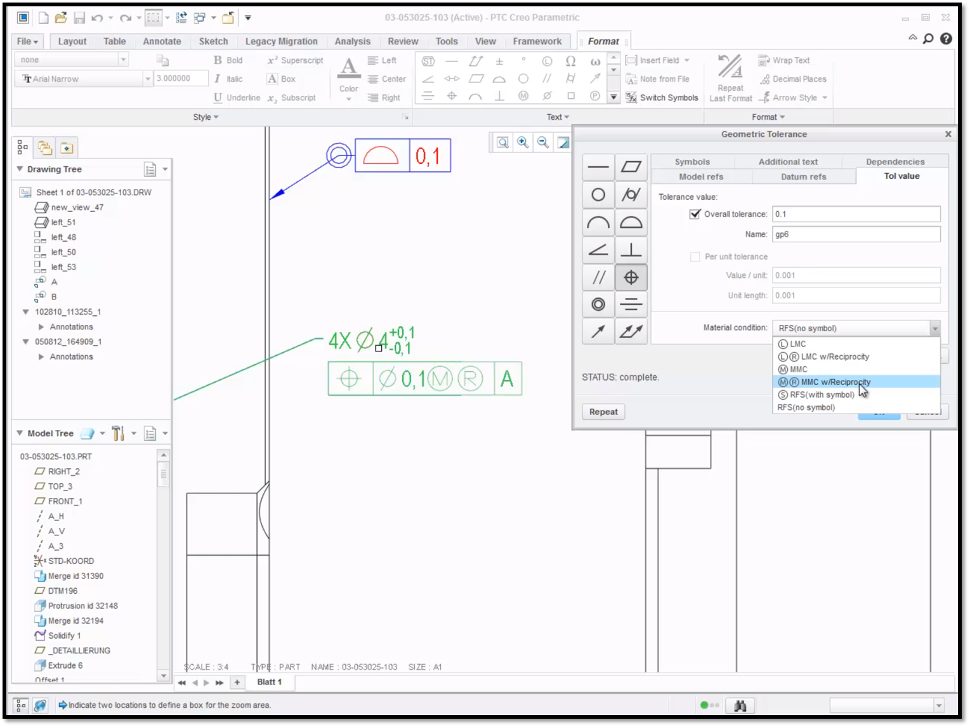Screen dimensions: 970x727
Task: Select the total runout tolerance symbol
Action: tap(631, 331)
